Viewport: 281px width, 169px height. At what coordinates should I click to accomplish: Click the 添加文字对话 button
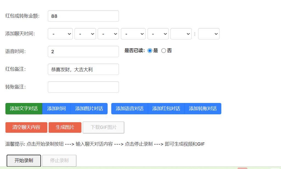24,108
